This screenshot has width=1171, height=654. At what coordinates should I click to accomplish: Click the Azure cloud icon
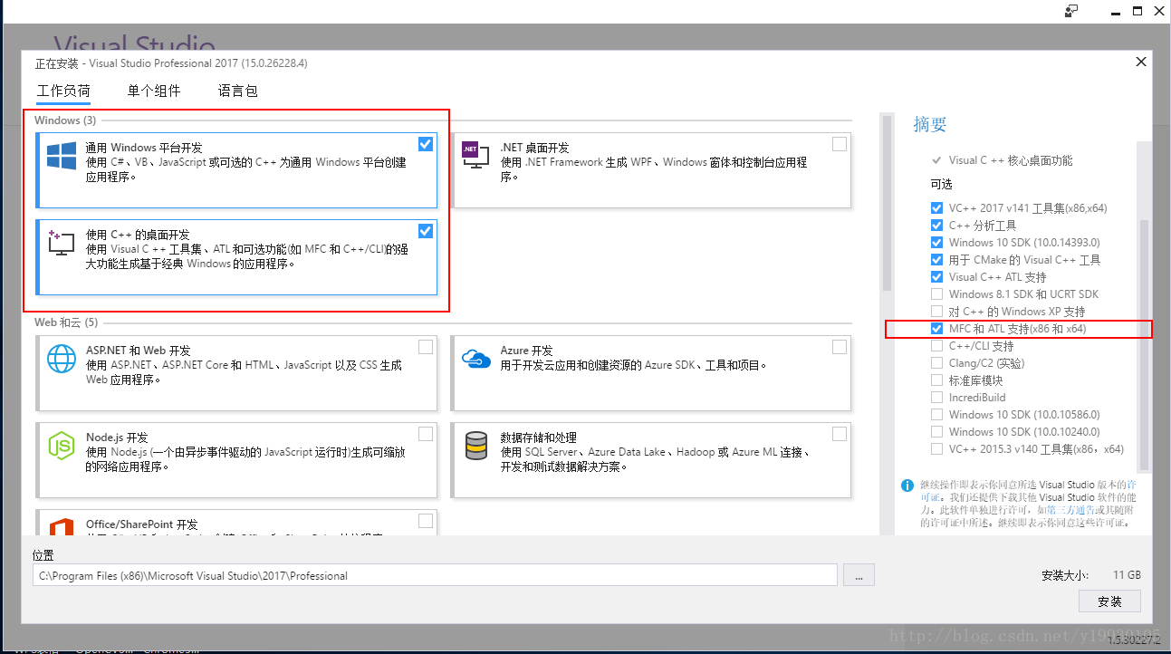coord(475,360)
